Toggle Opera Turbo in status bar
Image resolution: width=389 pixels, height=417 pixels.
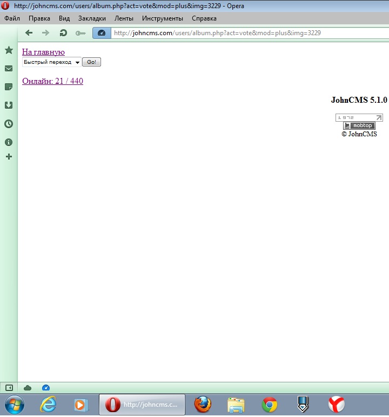(x=45, y=388)
